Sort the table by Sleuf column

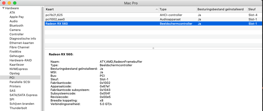pyautogui.click(x=254, y=9)
